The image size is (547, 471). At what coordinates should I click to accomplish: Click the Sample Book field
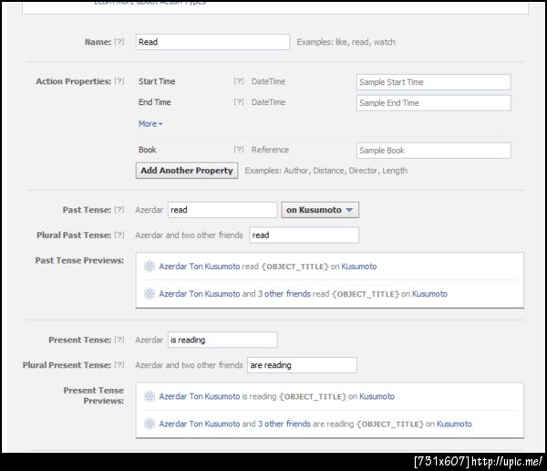coord(434,151)
